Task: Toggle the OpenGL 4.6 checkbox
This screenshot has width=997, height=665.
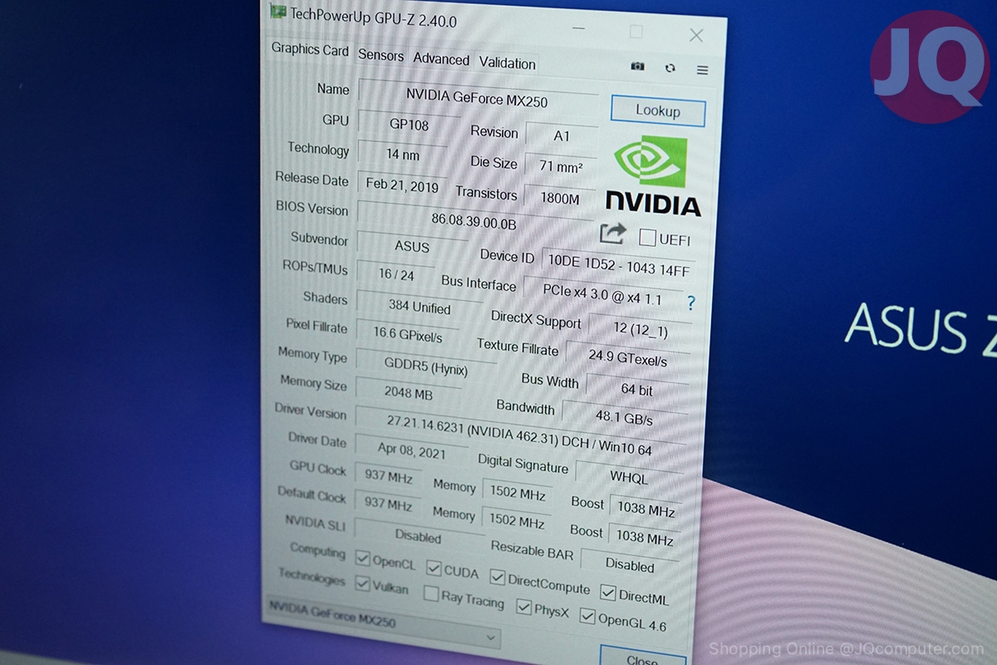Action: point(587,617)
